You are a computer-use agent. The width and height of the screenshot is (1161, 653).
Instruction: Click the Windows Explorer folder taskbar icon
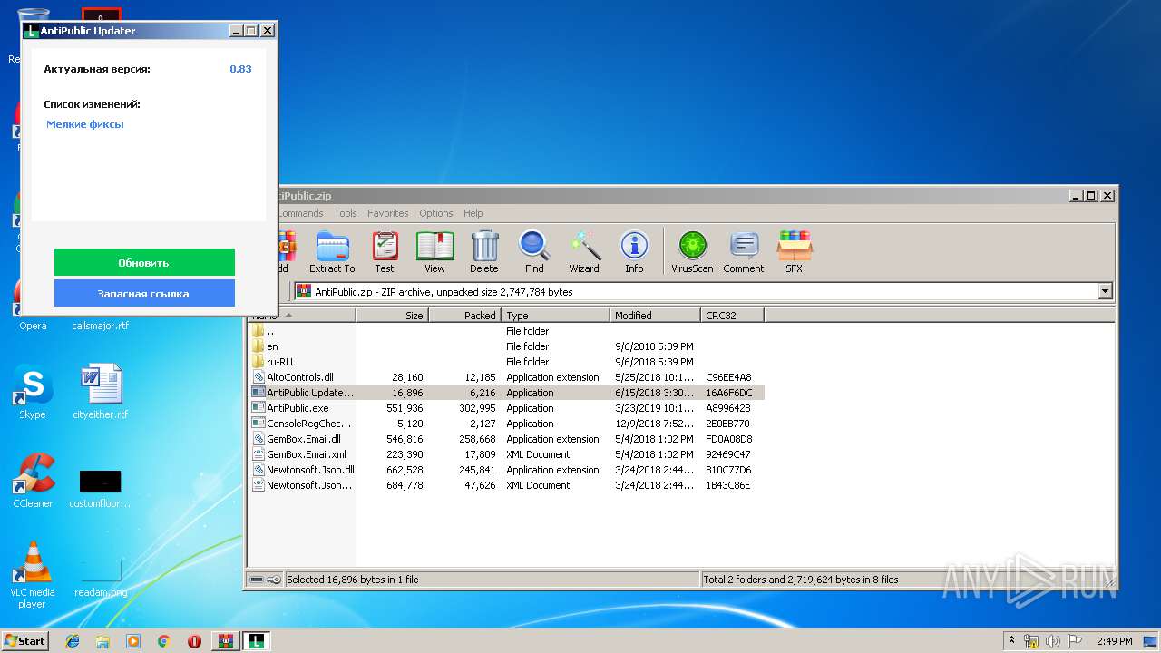coord(102,641)
